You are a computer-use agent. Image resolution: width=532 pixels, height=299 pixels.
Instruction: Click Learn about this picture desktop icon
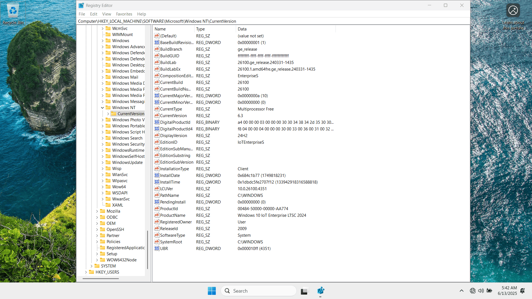[513, 17]
